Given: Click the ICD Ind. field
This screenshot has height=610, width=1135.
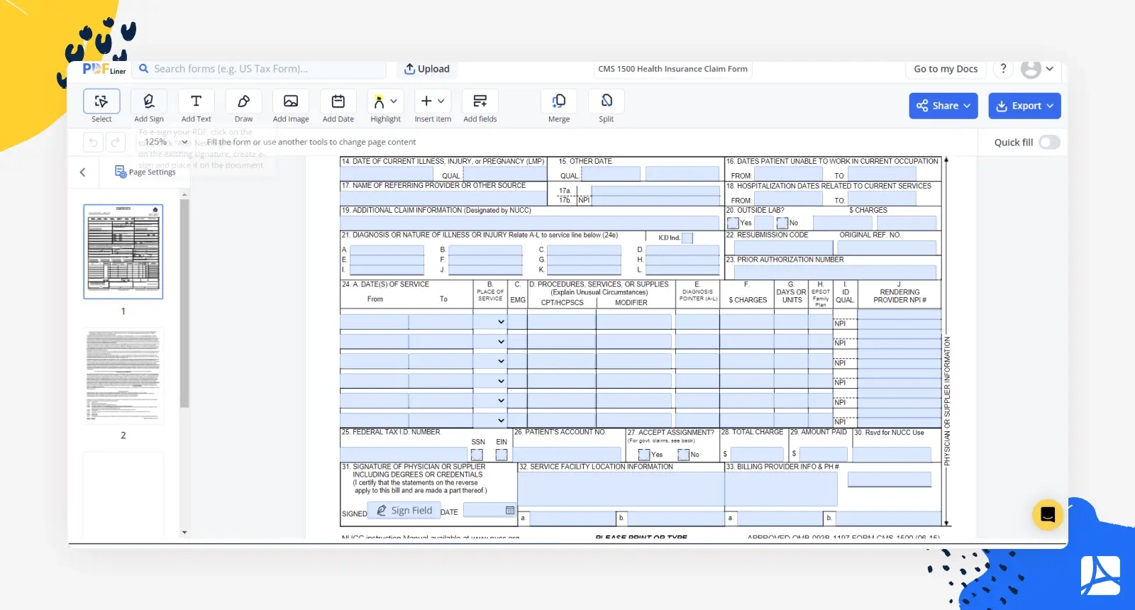Looking at the screenshot, I should [x=687, y=238].
